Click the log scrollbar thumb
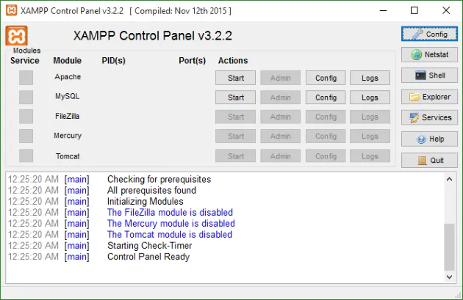 click(x=449, y=247)
